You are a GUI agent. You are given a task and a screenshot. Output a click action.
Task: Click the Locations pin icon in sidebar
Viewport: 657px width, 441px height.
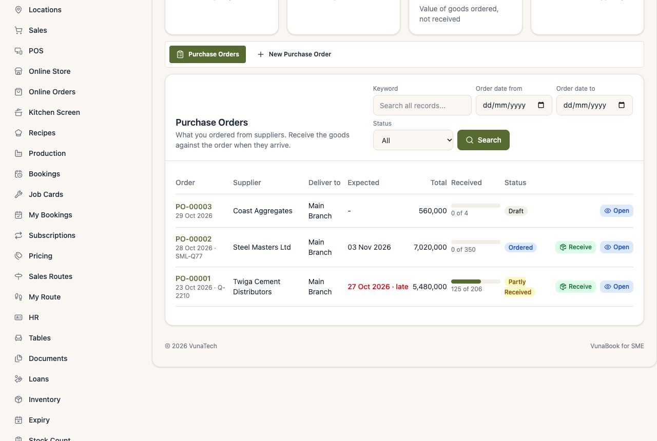point(18,10)
